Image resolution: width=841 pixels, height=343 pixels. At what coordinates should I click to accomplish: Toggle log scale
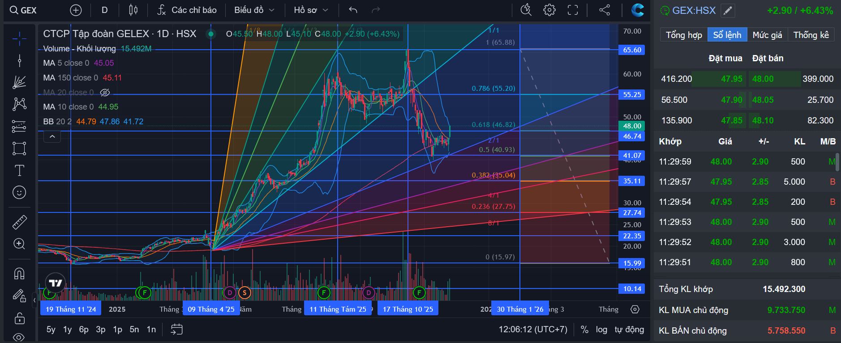point(601,330)
